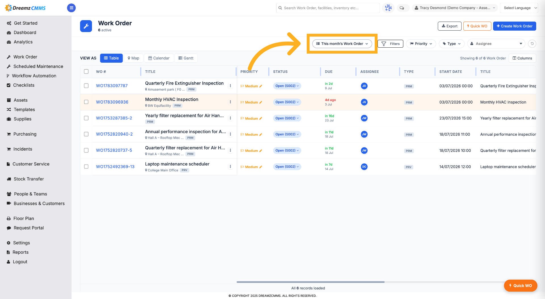Collapse sidebar with the hamburger menu icon
Screen dimensions: 545x299
(x=71, y=8)
